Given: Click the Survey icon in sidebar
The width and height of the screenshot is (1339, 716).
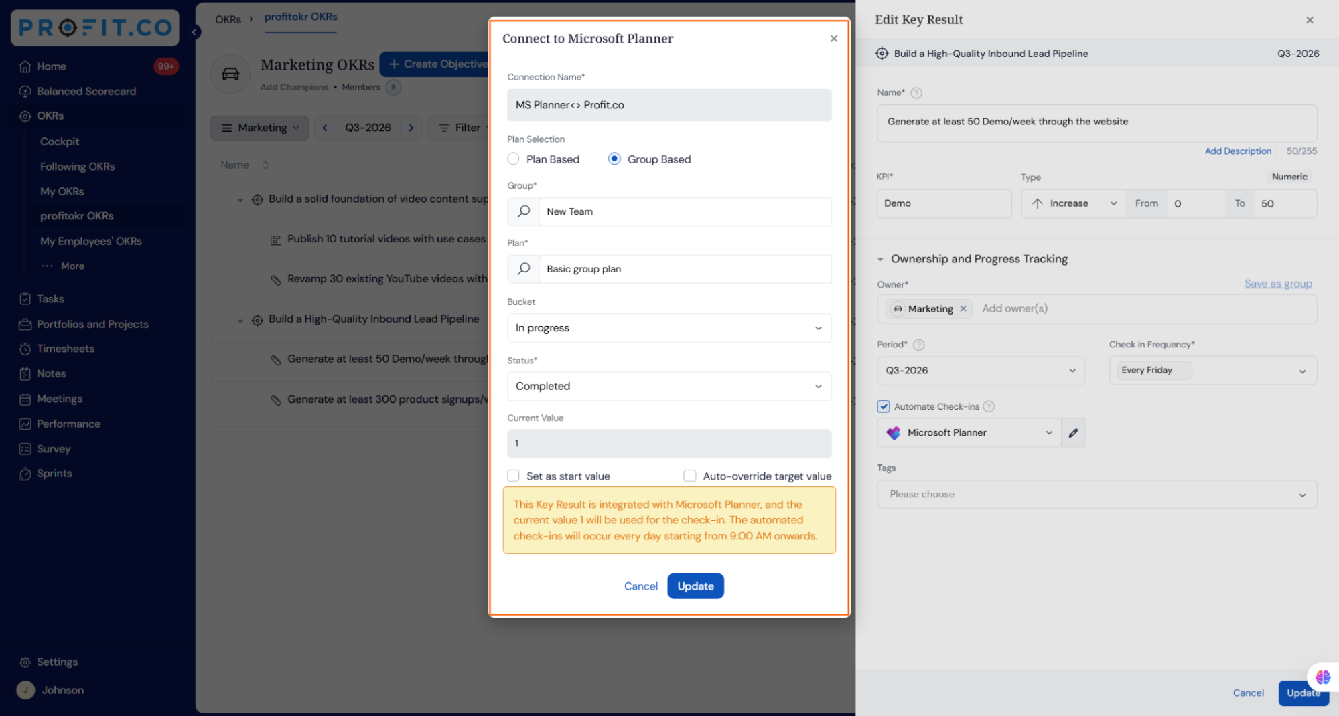Looking at the screenshot, I should [x=25, y=449].
